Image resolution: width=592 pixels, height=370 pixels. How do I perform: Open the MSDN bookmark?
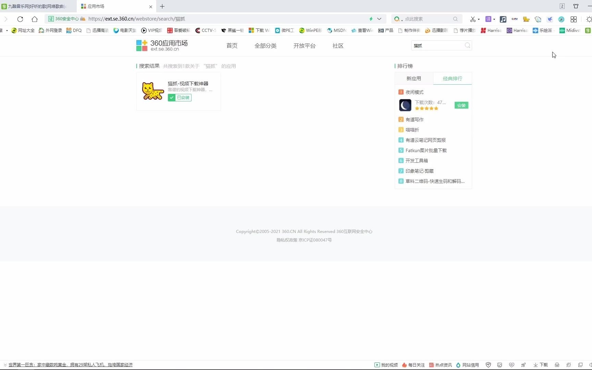point(336,30)
